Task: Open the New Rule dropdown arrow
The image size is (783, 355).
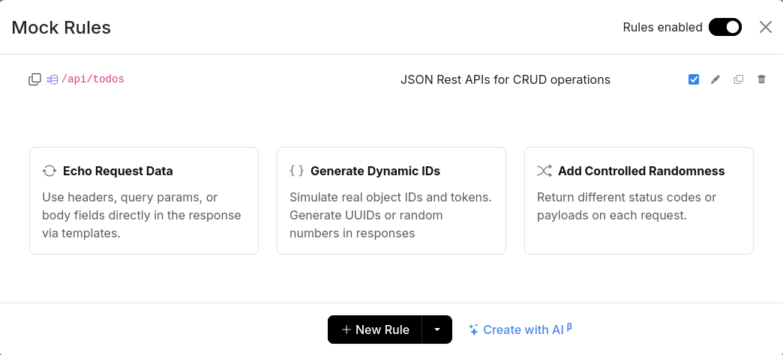Action: click(x=437, y=330)
